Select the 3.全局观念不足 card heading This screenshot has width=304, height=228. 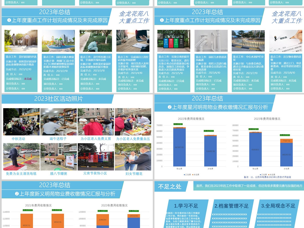[278, 206]
